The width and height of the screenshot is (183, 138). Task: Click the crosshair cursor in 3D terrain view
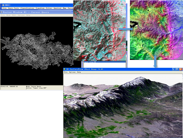coord(112,105)
